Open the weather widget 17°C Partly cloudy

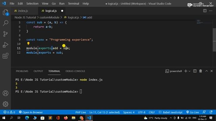[x=156, y=118]
